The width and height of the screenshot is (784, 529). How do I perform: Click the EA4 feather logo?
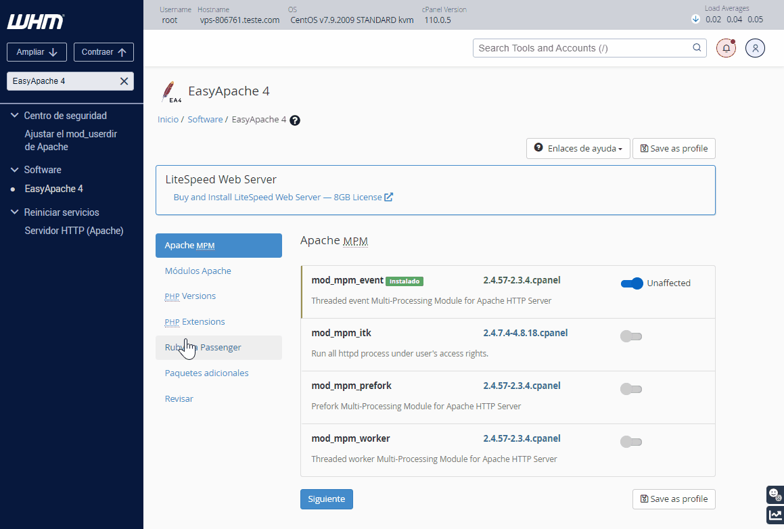pyautogui.click(x=170, y=92)
